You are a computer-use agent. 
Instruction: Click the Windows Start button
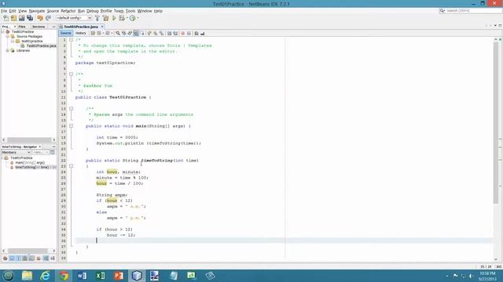pyautogui.click(x=9, y=276)
